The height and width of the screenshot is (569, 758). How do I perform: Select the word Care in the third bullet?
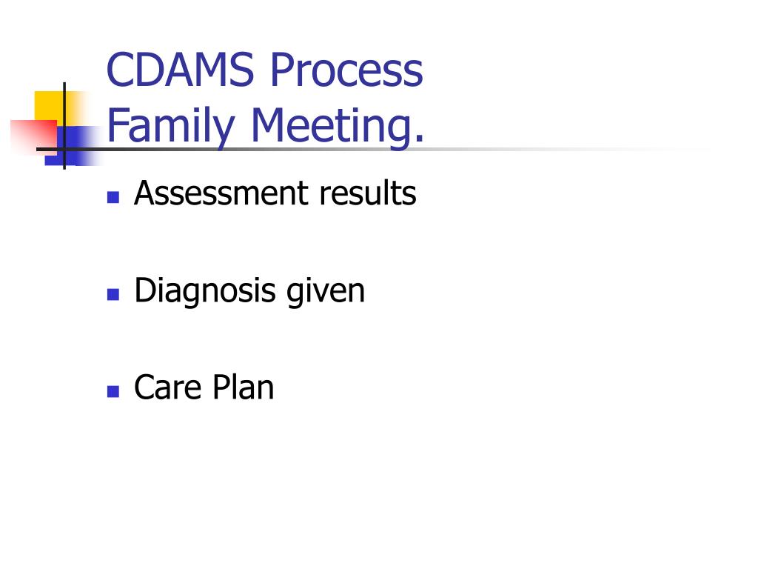coord(167,387)
